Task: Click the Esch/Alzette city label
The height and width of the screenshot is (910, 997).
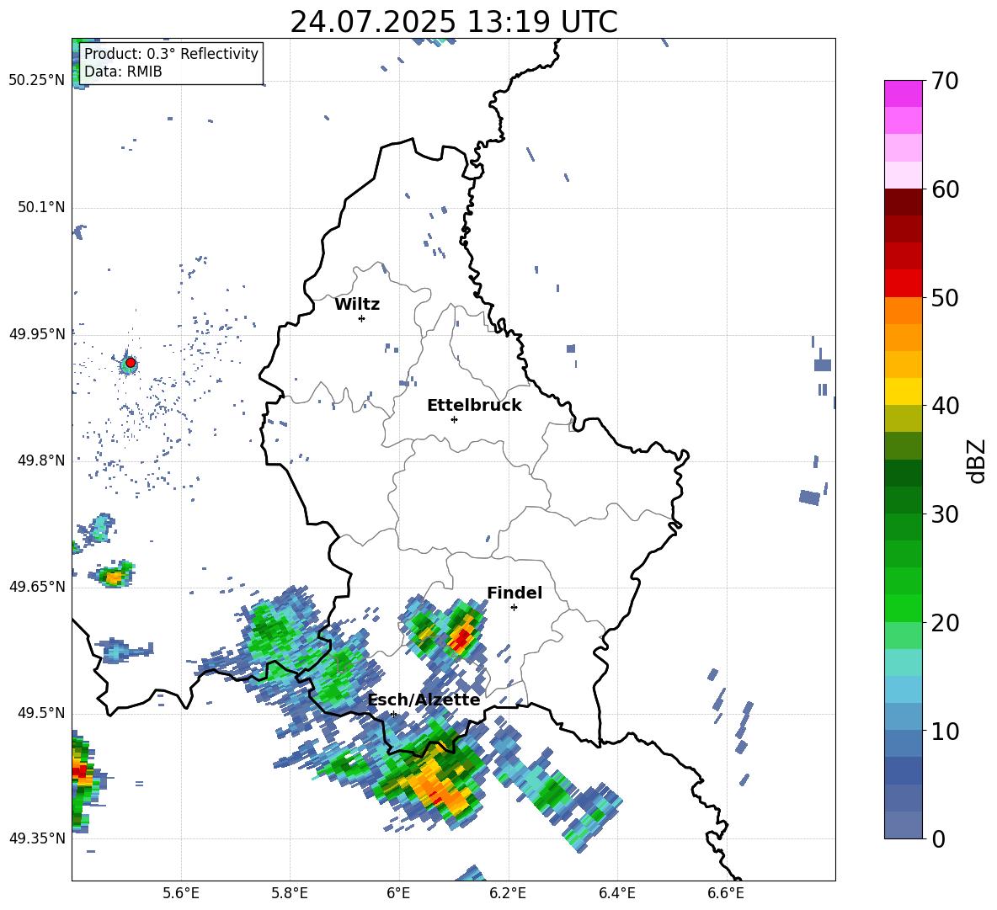Action: click(424, 700)
